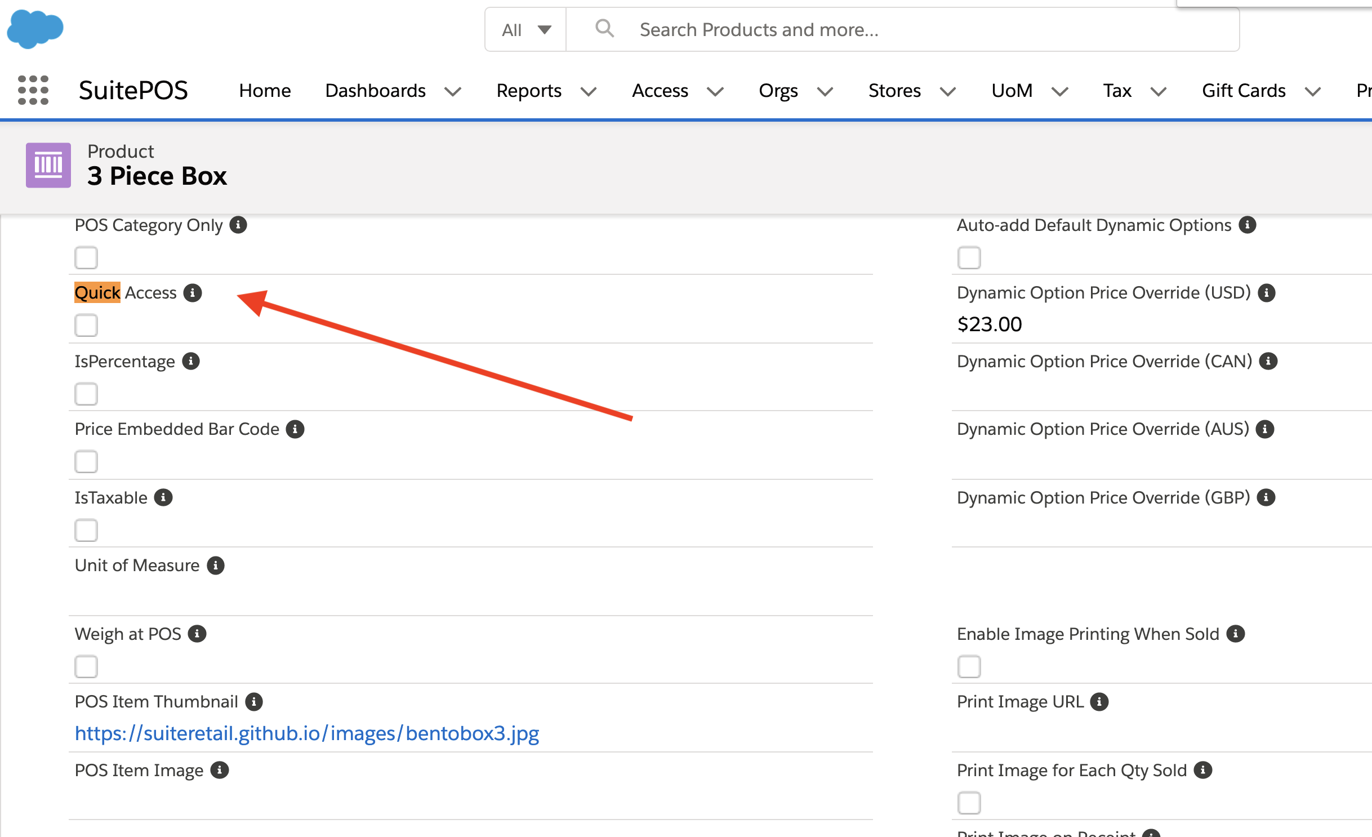Open the All search scope dropdown

point(526,30)
